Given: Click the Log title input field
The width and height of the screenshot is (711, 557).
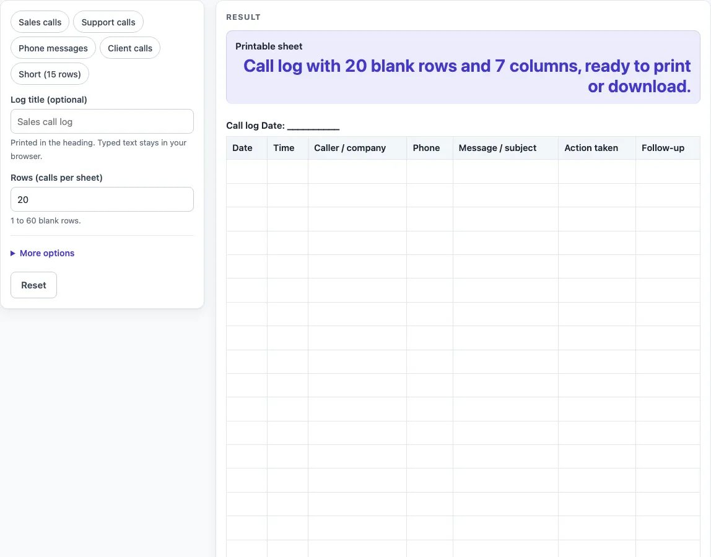Looking at the screenshot, I should pyautogui.click(x=102, y=121).
